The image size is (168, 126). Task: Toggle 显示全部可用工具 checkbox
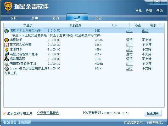click(x=5, y=113)
